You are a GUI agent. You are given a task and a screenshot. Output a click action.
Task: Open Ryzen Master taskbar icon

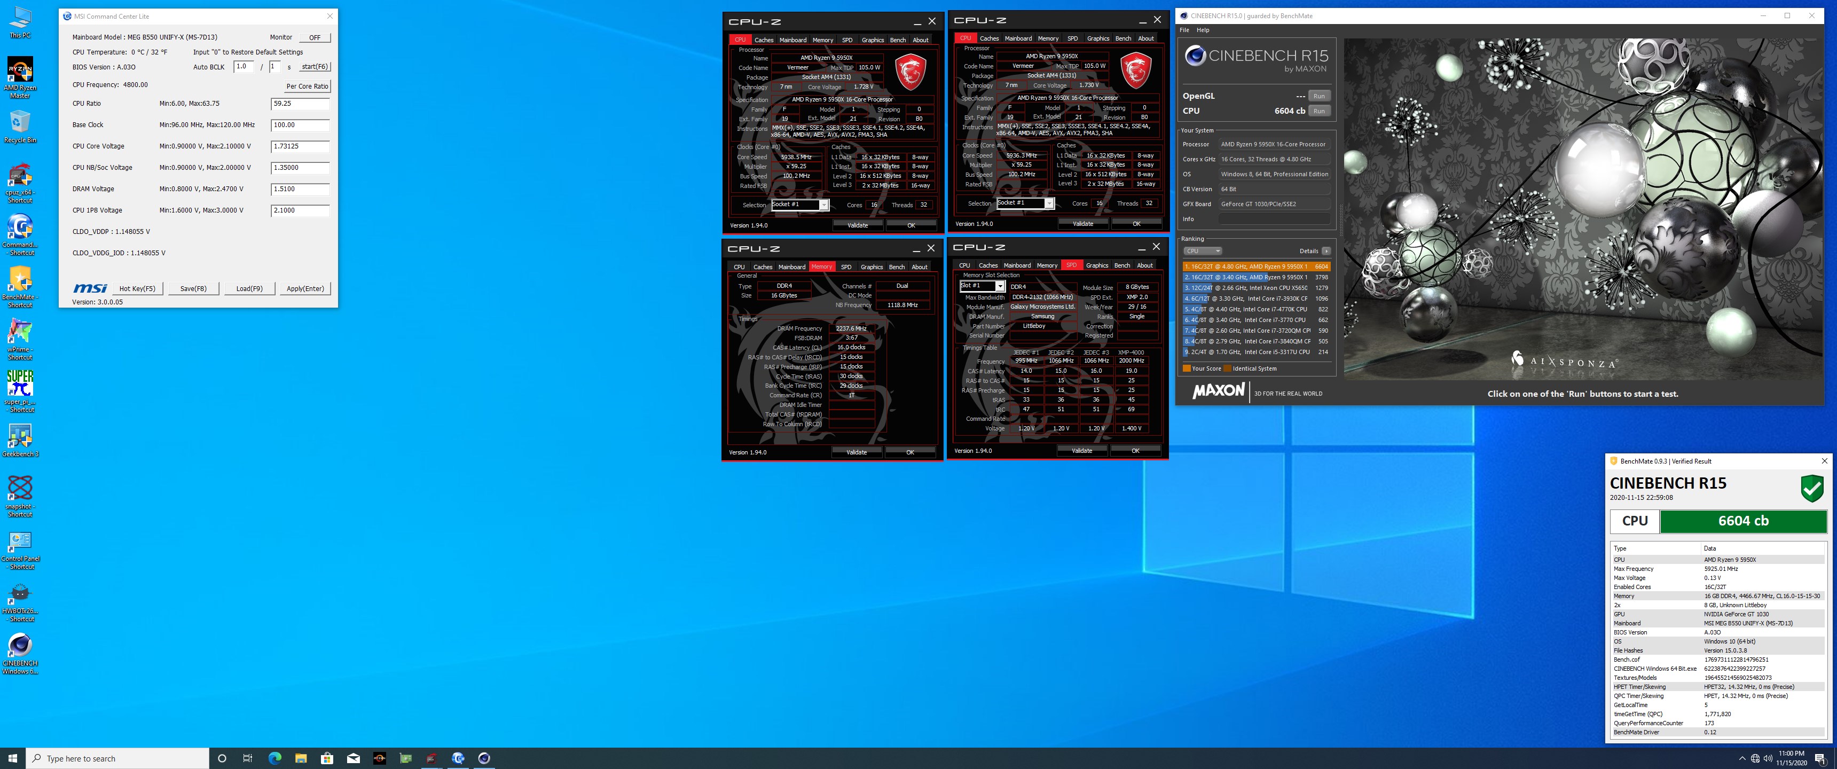(379, 758)
